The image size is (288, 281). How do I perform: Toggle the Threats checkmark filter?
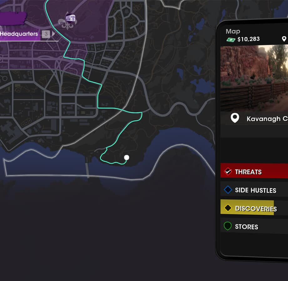click(228, 172)
